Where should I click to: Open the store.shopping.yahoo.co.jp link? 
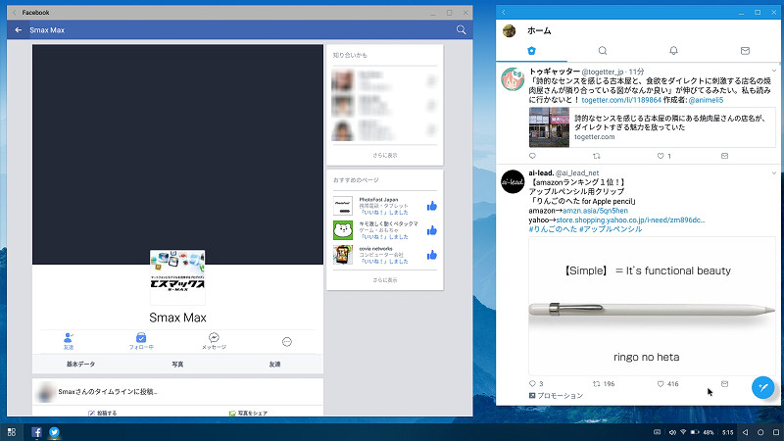(630, 220)
